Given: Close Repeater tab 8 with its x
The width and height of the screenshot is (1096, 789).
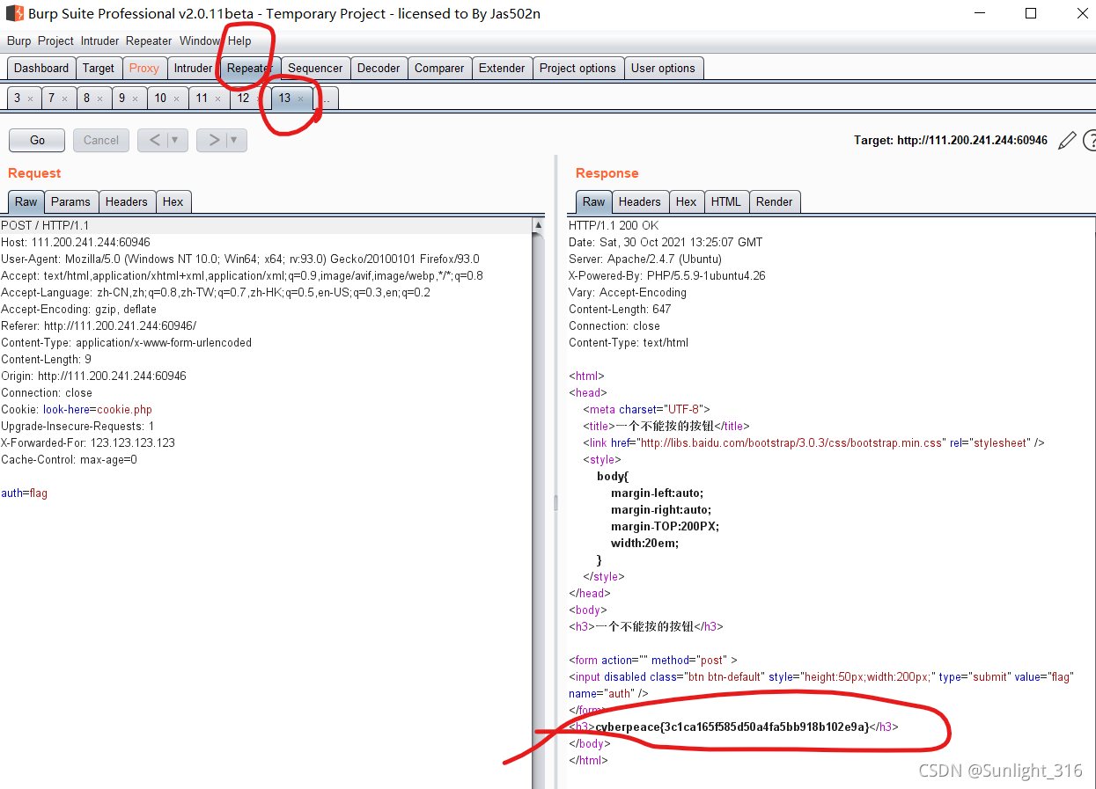Looking at the screenshot, I should tap(99, 99).
